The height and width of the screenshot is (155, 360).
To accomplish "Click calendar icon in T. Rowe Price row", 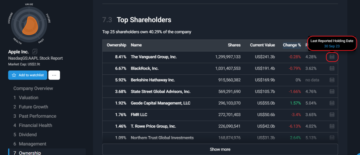I will (x=332, y=126).
